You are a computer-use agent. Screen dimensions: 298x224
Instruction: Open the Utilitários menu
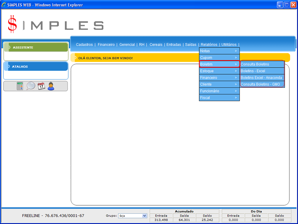pos(229,44)
